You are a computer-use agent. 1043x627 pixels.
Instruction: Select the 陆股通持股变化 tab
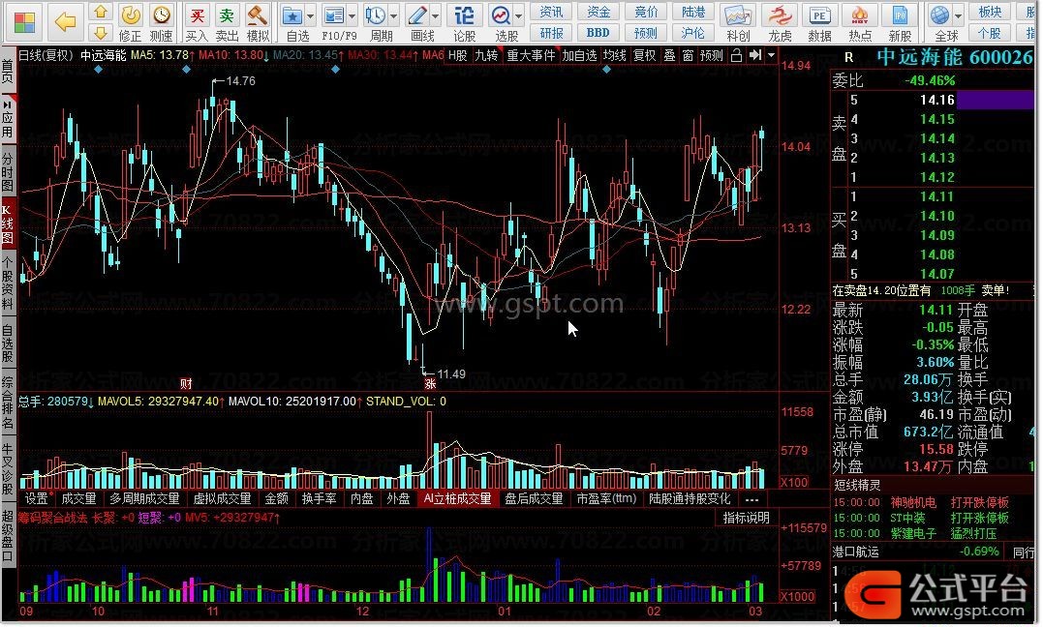click(690, 498)
